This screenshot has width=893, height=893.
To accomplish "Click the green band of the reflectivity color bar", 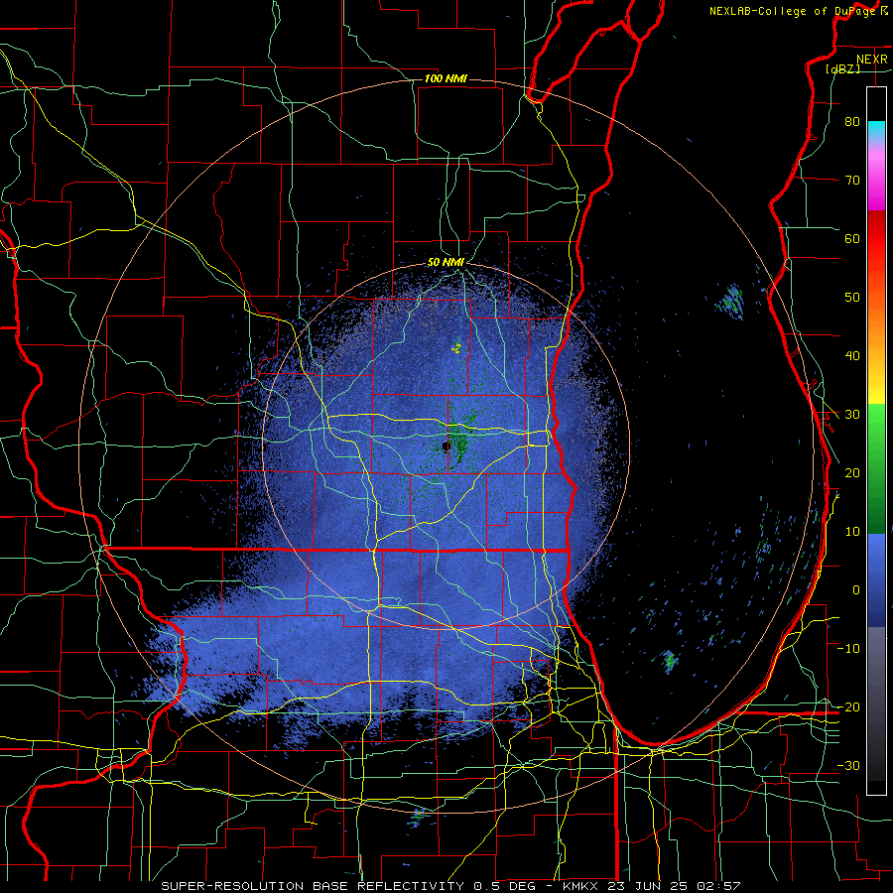I will click(876, 468).
